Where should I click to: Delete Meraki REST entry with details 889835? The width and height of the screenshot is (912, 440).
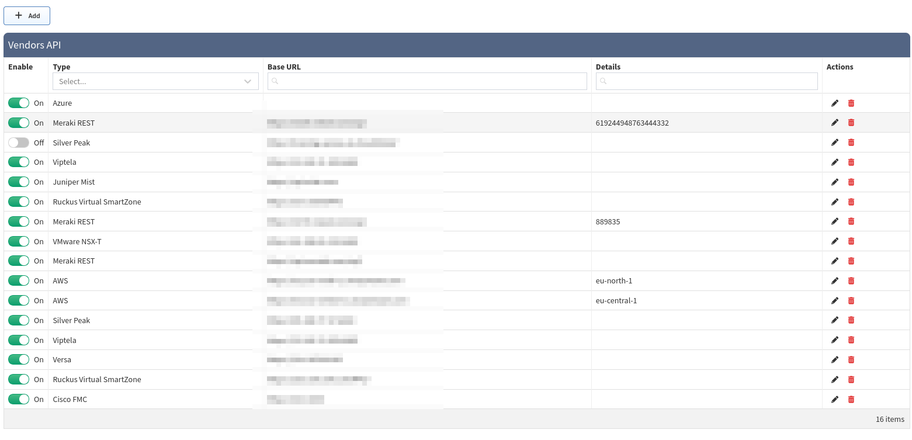coord(851,221)
